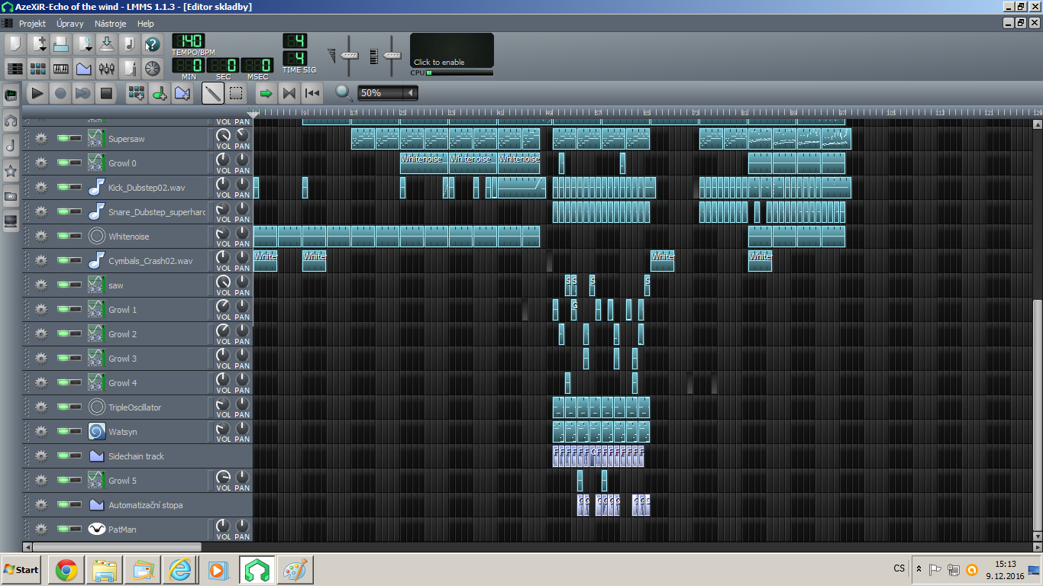Click the master pitch slider

tap(392, 55)
